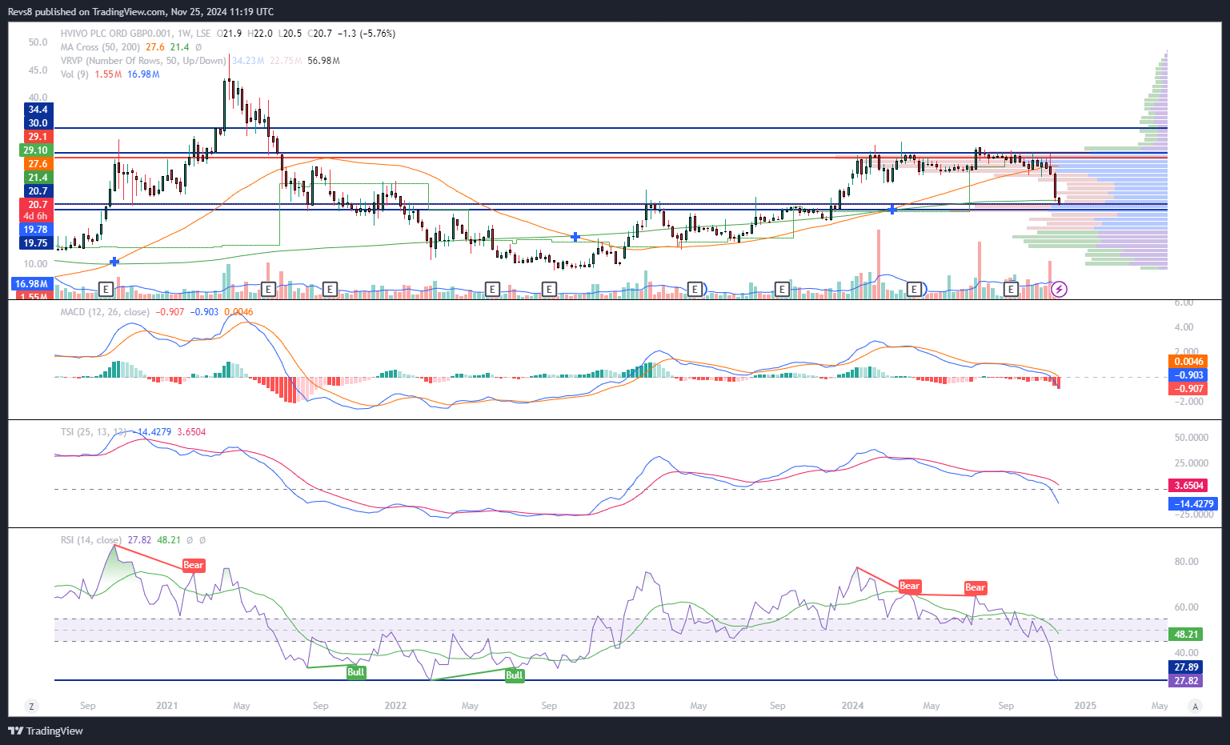Click the green 21.4 MA label
This screenshot has width=1230, height=745.
point(38,178)
